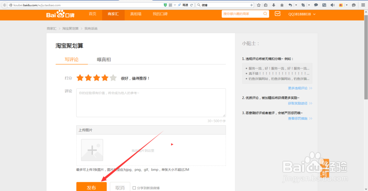
Task: Open the chat bubble toolbar icon
Action: click(x=316, y=5)
